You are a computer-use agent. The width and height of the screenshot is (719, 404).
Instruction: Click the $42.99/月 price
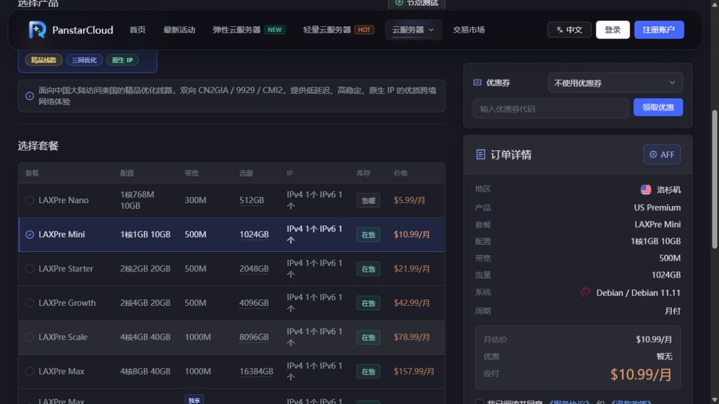(412, 302)
